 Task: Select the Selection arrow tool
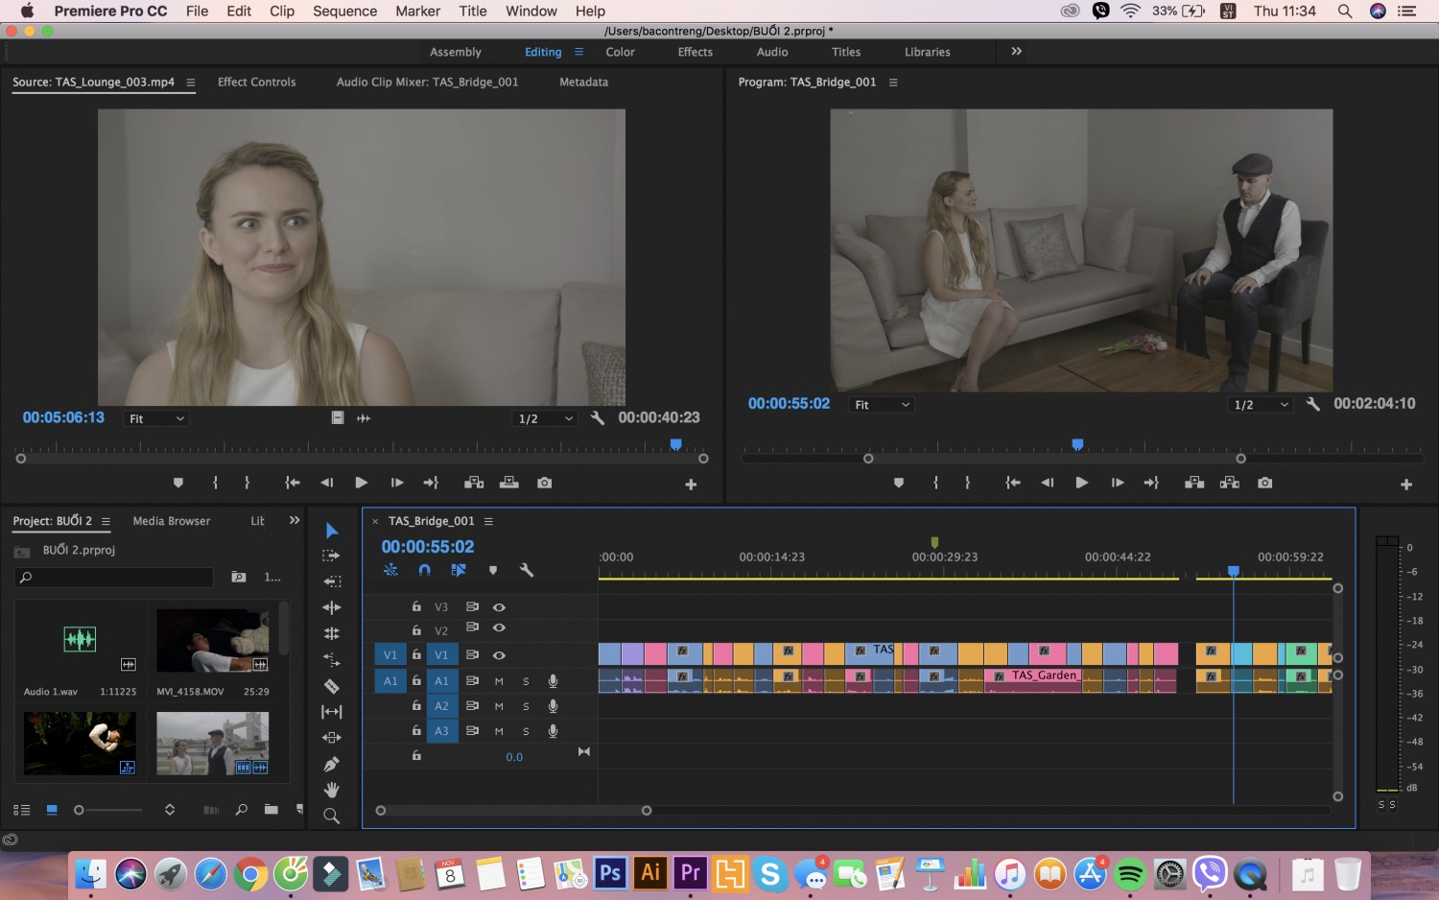pyautogui.click(x=332, y=531)
